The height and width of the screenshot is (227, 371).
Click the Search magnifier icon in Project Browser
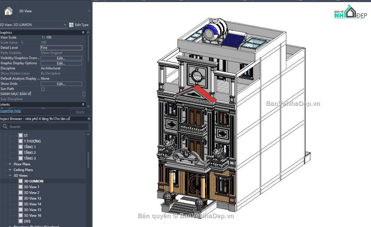tap(5, 126)
